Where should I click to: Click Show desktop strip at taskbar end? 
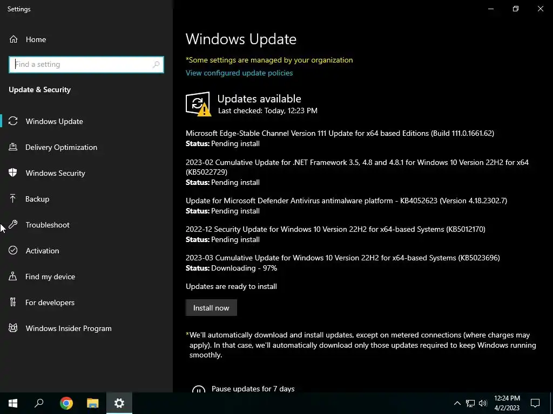coord(551,403)
